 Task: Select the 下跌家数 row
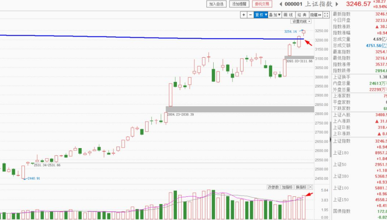point(360,109)
